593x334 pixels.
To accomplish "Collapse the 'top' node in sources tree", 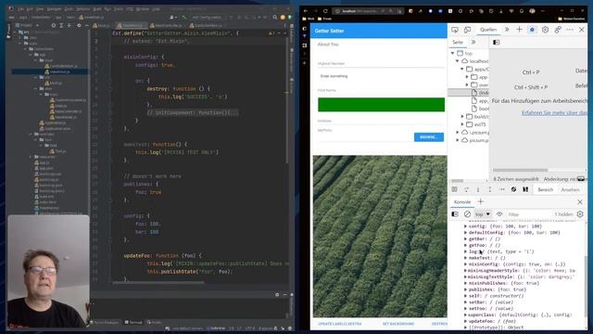I will pos(453,54).
